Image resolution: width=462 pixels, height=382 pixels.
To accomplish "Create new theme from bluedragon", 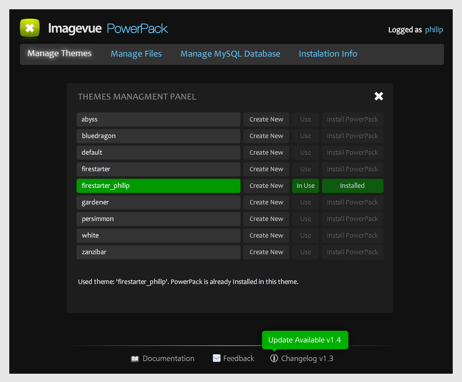I will pos(266,136).
